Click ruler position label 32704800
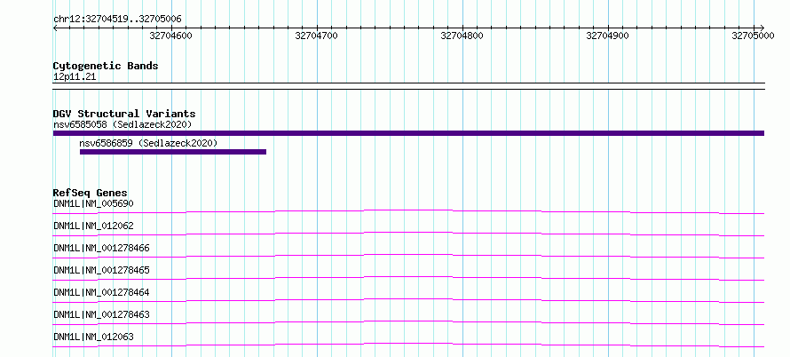This screenshot has width=790, height=357. 462,36
